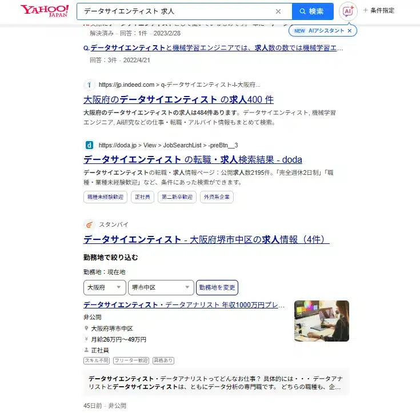This screenshot has height=413, width=420.
Task: Open 大阪府のデータサイエンティストの求人400件 result
Action: 178,99
